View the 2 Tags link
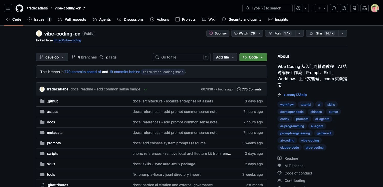The image size is (383, 187). [108, 57]
